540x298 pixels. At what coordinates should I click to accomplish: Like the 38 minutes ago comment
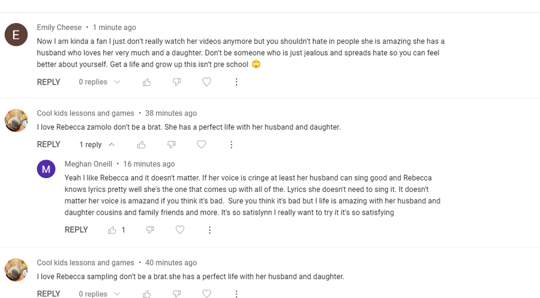142,145
